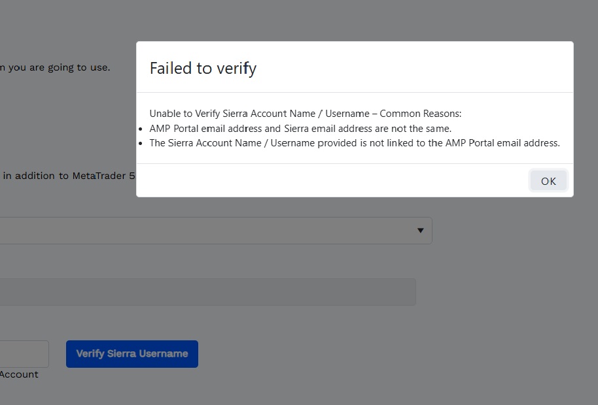Click the 'in addition to MetaTrader 5' text

pos(69,176)
